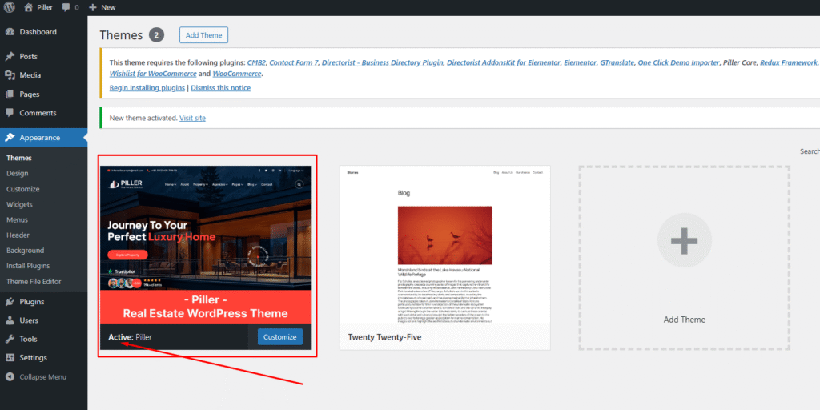This screenshot has height=410, width=820.
Task: Click the Dashboard gauge icon
Action: coord(10,32)
